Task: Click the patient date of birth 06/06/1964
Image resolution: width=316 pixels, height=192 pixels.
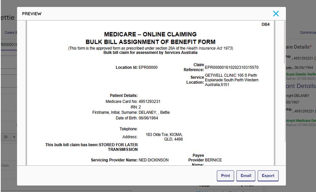Action: [148, 118]
